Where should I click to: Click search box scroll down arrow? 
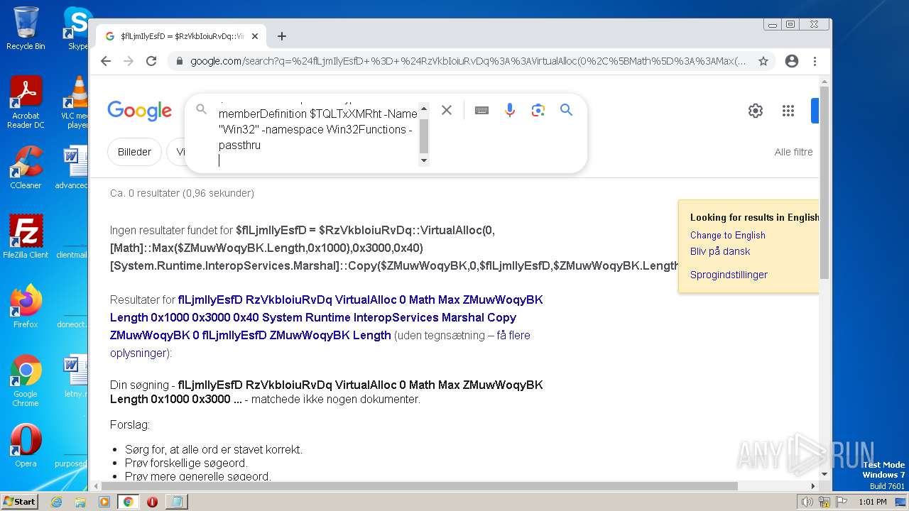click(424, 160)
